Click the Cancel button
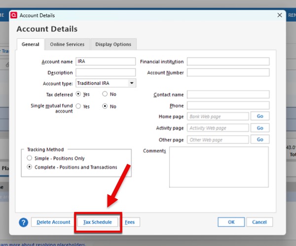 259,222
